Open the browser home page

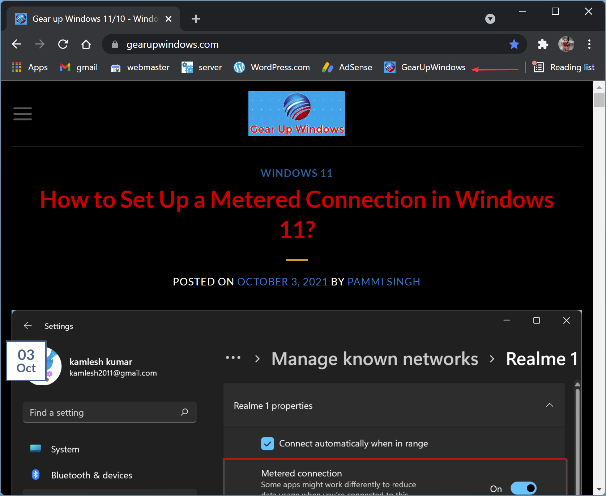[86, 44]
